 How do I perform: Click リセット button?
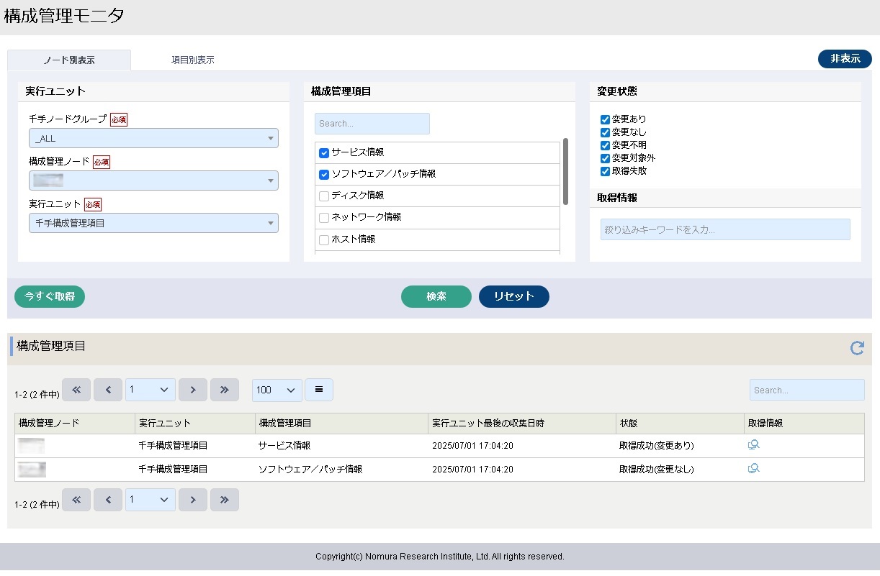point(514,296)
